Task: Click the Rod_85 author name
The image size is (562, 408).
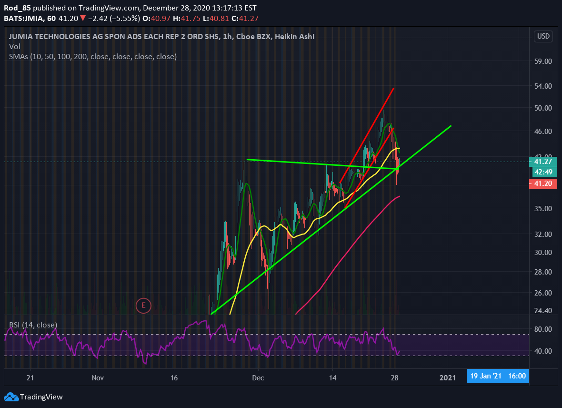Action: [17, 8]
